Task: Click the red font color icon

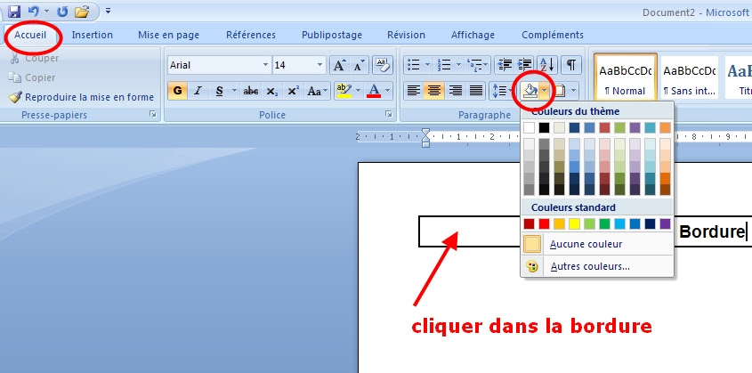Action: point(374,91)
